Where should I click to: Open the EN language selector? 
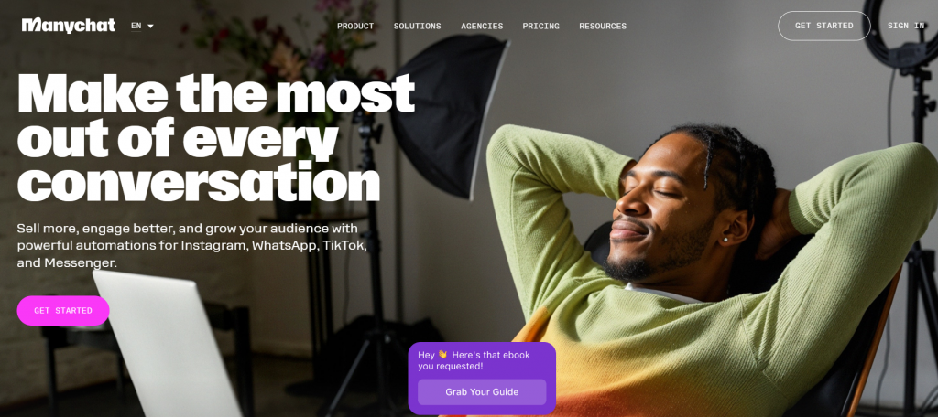(x=142, y=26)
